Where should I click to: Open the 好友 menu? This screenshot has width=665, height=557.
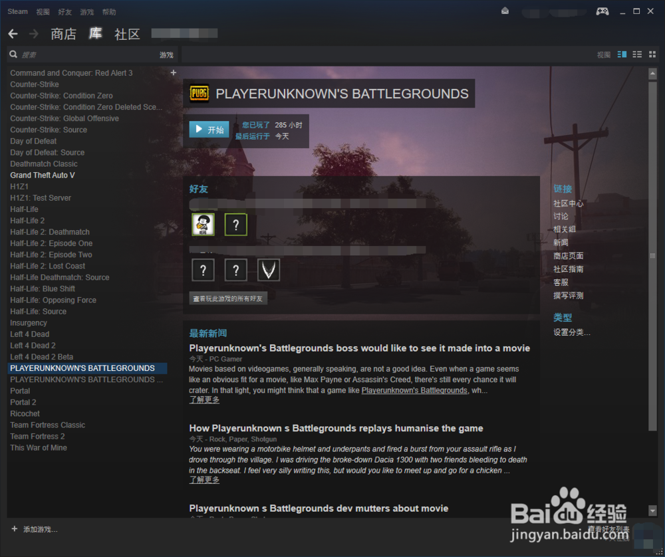[x=65, y=12]
